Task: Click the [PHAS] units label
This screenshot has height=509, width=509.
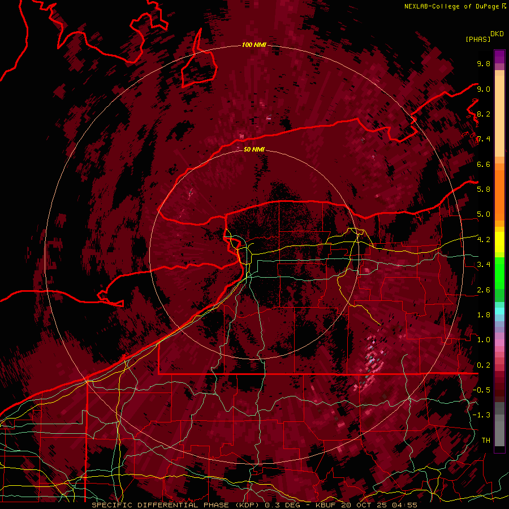Action: coord(478,39)
